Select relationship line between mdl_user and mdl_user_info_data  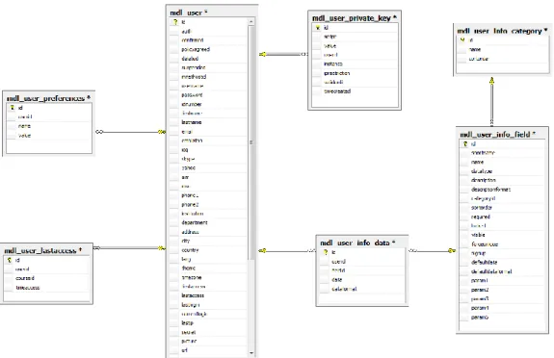click(x=287, y=251)
